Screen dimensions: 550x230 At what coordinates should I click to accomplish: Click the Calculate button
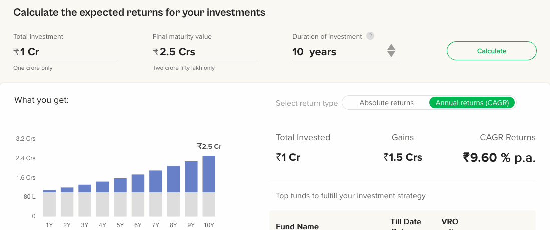pos(491,51)
